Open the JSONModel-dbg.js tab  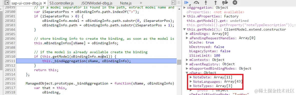(97, 3)
